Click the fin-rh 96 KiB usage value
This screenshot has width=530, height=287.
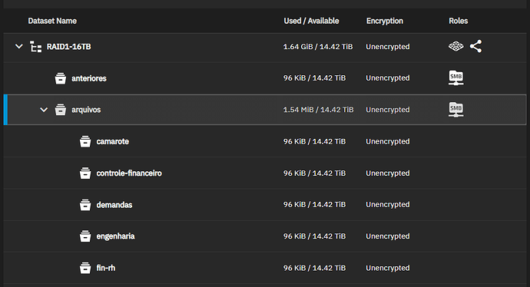(315, 268)
